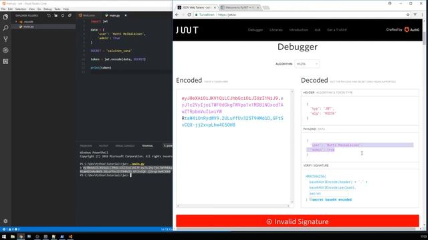428x240 pixels.
Task: Open the Search view in VS Code activity bar
Action: click(x=5, y=28)
